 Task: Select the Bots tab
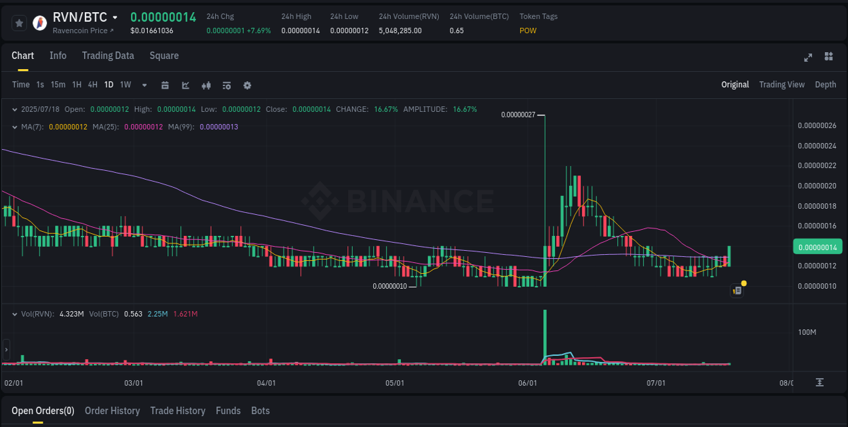pyautogui.click(x=261, y=411)
